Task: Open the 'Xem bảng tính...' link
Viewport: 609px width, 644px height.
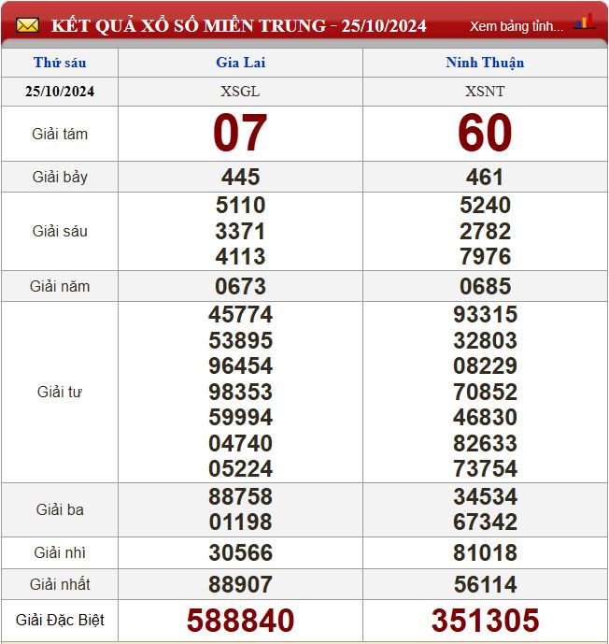Action: (x=517, y=26)
